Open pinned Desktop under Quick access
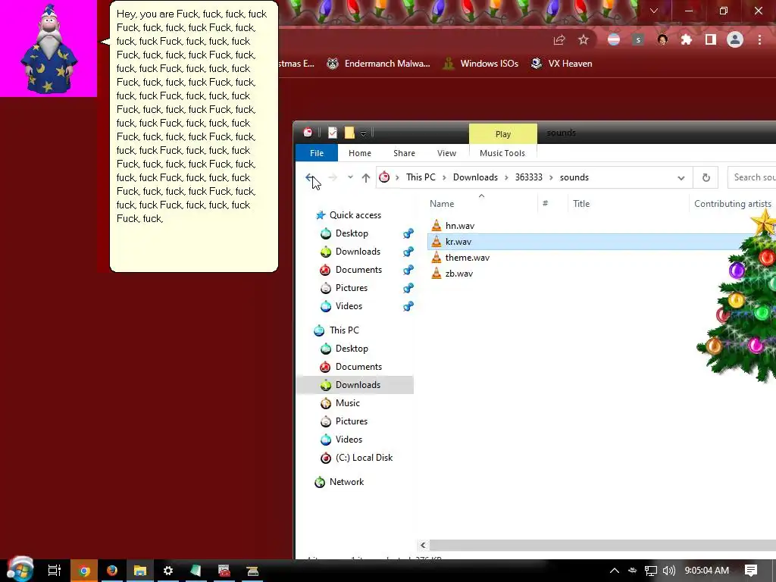 click(x=352, y=233)
